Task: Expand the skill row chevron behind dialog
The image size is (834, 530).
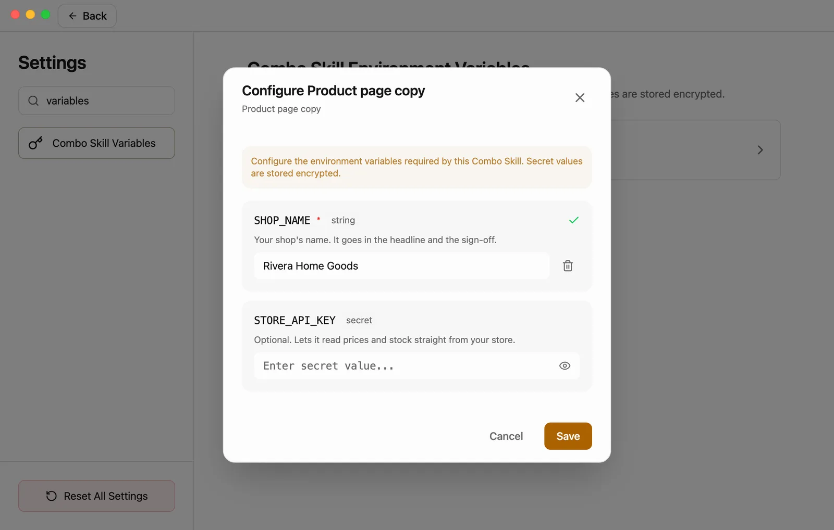Action: [x=760, y=150]
